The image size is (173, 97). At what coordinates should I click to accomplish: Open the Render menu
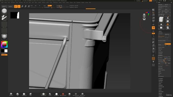[x=60, y=2]
